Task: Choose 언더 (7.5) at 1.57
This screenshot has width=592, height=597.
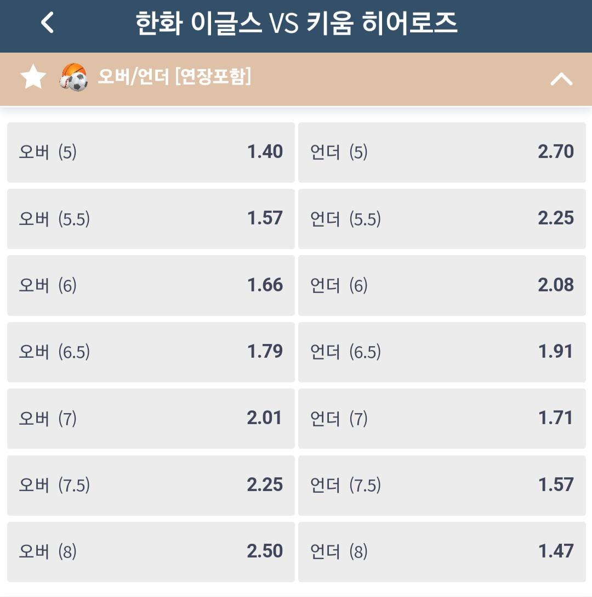Action: (442, 486)
